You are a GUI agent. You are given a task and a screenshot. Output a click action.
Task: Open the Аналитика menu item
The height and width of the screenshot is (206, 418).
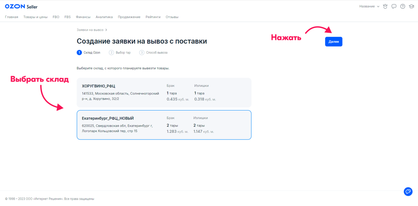click(x=104, y=17)
